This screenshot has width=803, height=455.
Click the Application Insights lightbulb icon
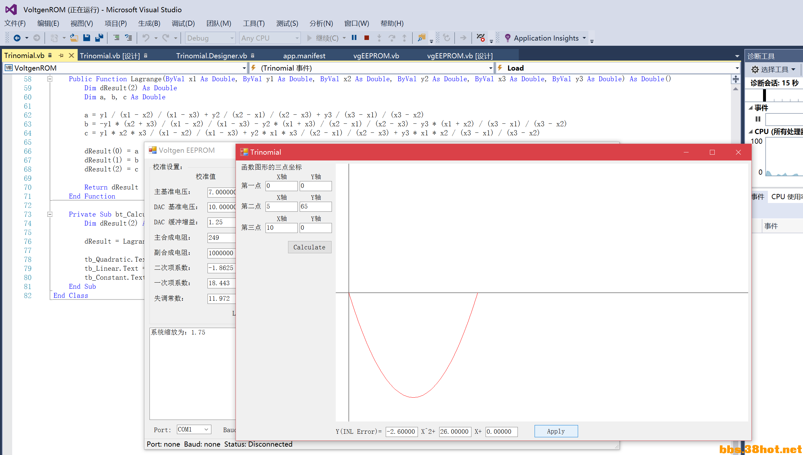pyautogui.click(x=508, y=38)
